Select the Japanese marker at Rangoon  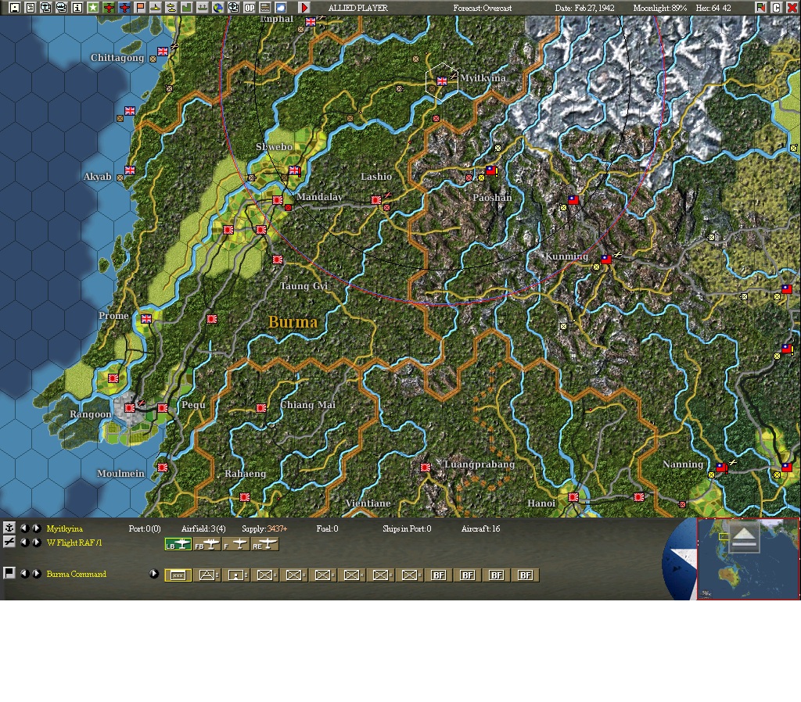[x=130, y=408]
